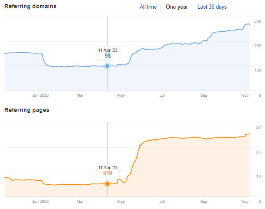Select the "All time" date range
Viewport: 265px width, 209px height.
tap(148, 7)
